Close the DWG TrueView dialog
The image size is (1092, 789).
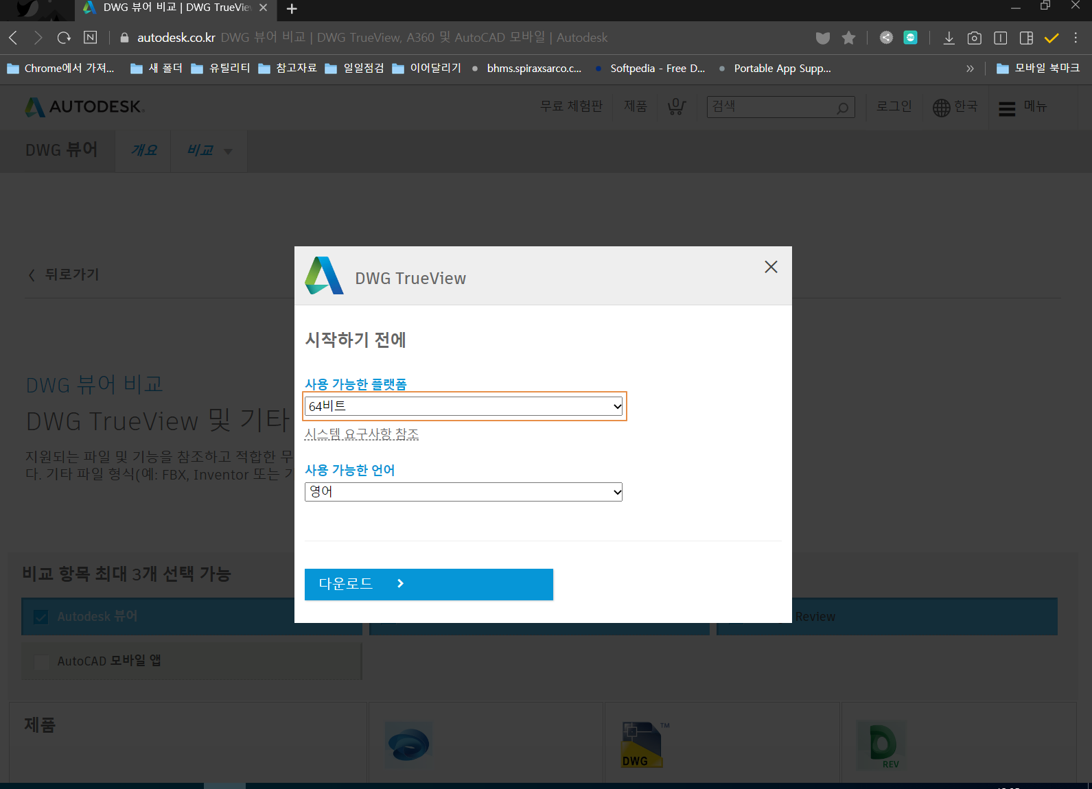771,267
